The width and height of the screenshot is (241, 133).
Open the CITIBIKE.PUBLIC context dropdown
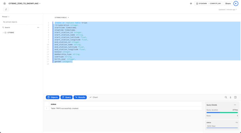(62, 17)
